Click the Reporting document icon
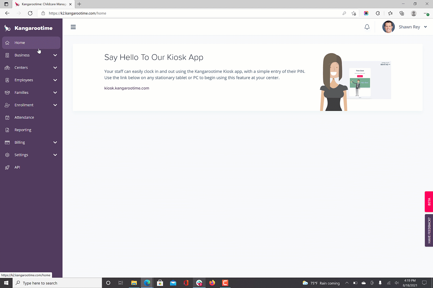 coord(7,130)
